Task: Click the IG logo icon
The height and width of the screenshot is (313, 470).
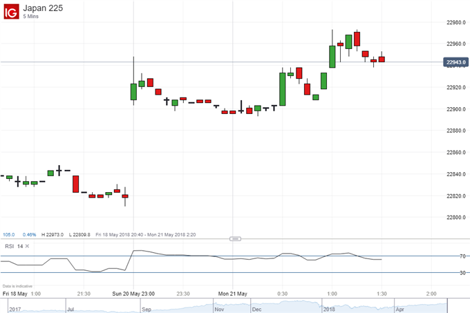Action: [x=11, y=12]
